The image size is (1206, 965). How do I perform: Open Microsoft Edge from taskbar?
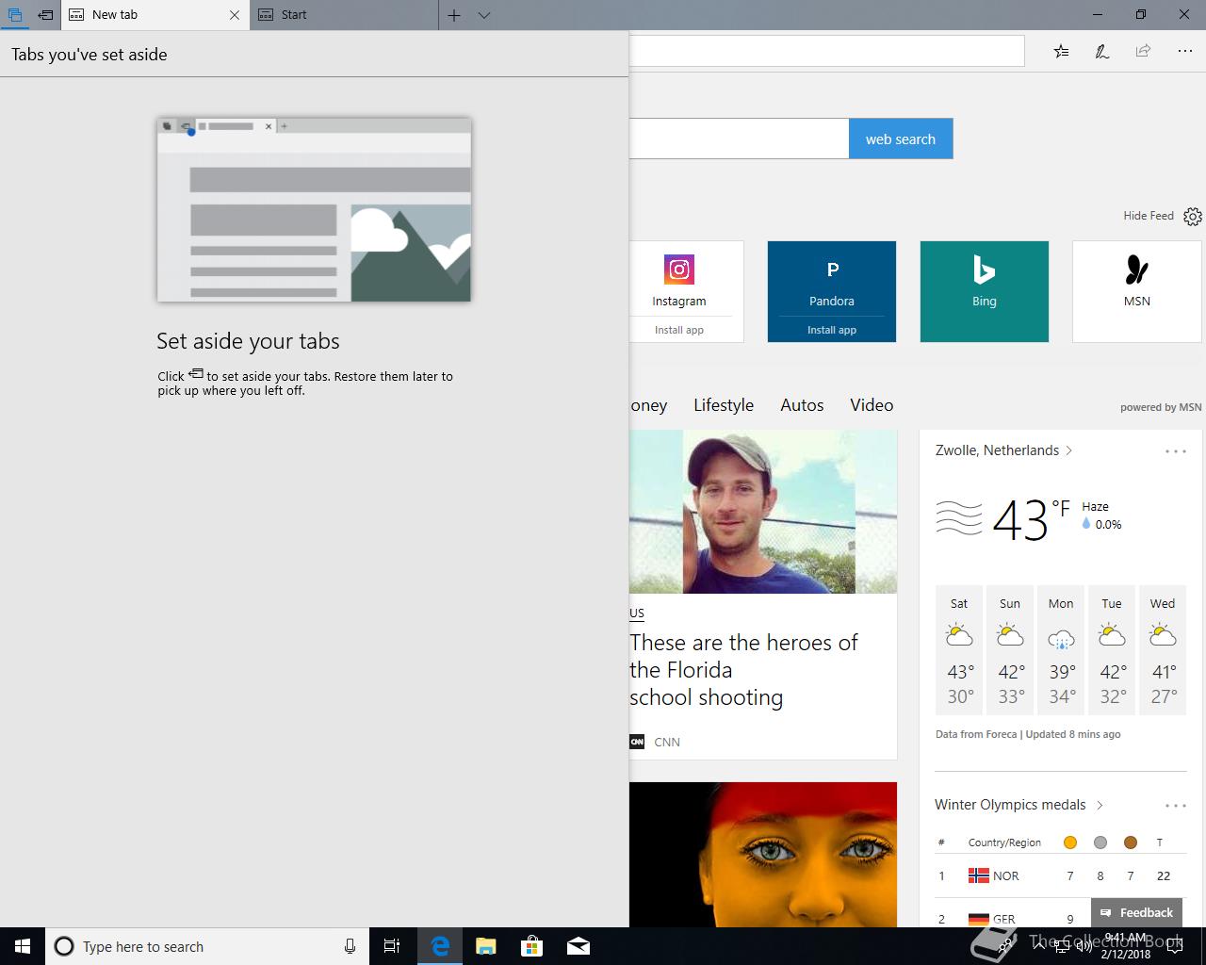(440, 946)
